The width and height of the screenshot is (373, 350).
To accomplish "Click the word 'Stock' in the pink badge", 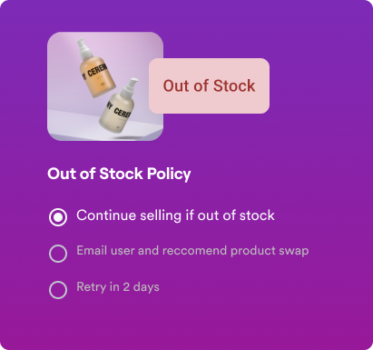I will coord(234,85).
